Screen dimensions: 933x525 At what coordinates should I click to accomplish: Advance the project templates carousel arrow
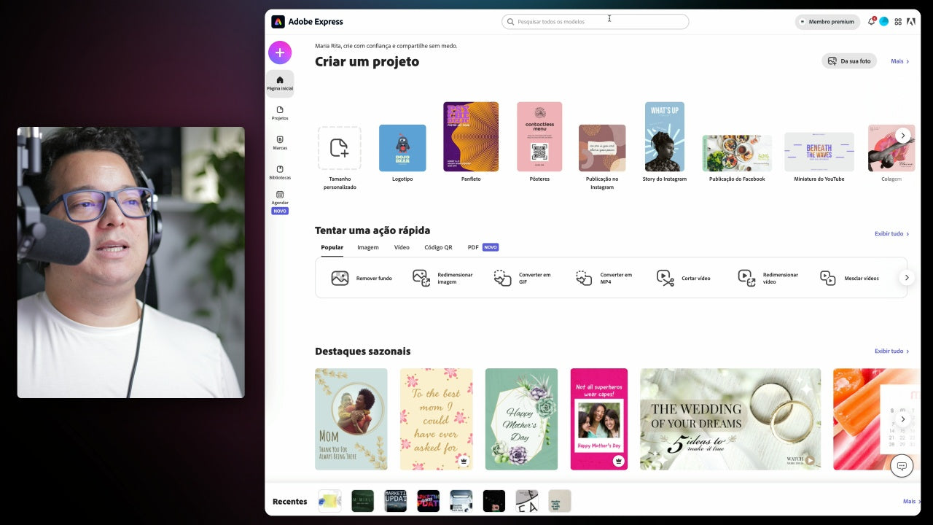902,135
